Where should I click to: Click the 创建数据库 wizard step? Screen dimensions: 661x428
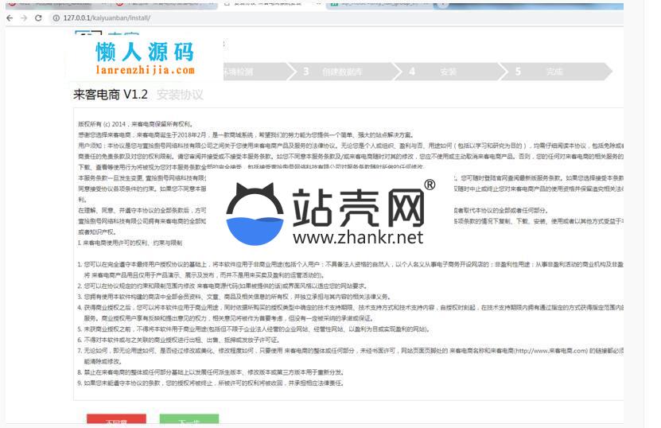point(342,72)
